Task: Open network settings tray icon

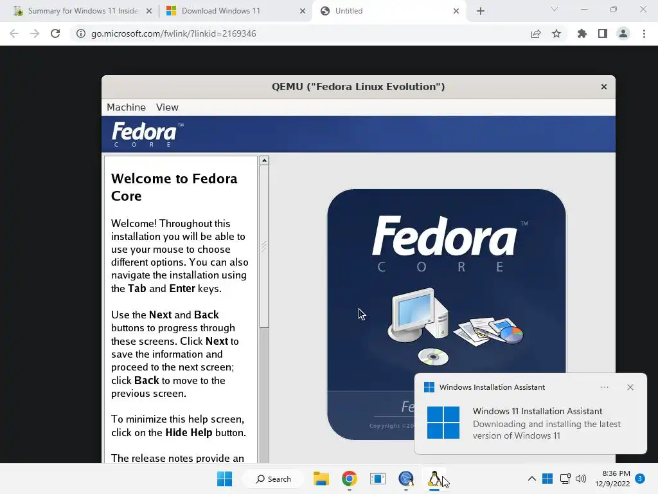Action: 565,479
